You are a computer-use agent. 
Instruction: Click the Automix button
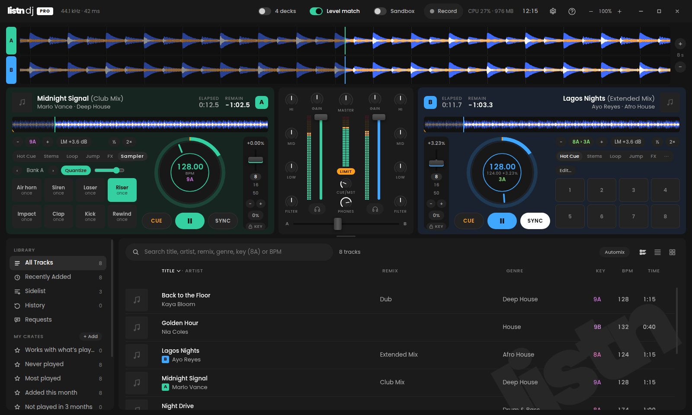click(x=615, y=252)
